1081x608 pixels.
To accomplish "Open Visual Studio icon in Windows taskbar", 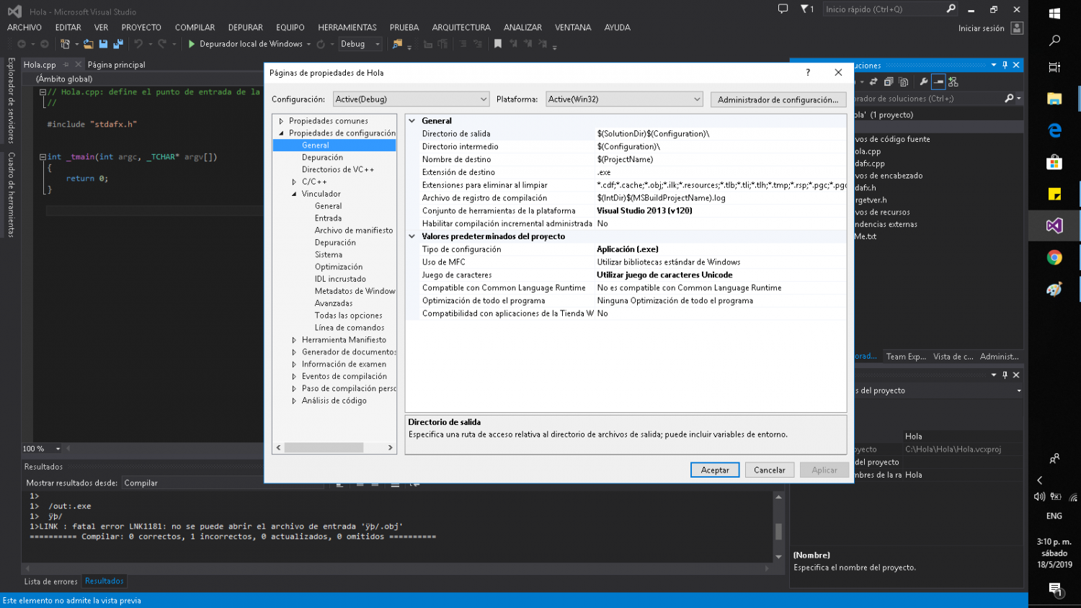I will (1054, 225).
